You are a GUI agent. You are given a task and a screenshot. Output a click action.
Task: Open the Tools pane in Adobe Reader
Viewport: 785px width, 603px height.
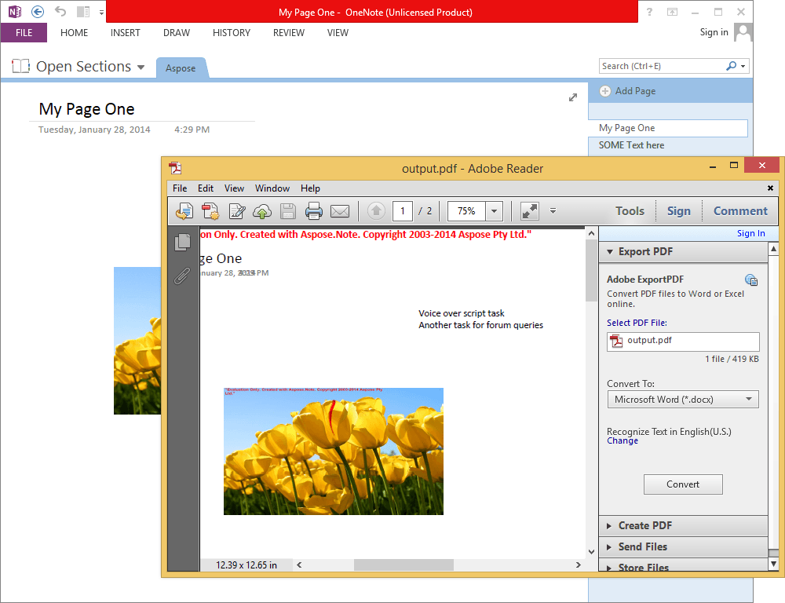pos(630,211)
